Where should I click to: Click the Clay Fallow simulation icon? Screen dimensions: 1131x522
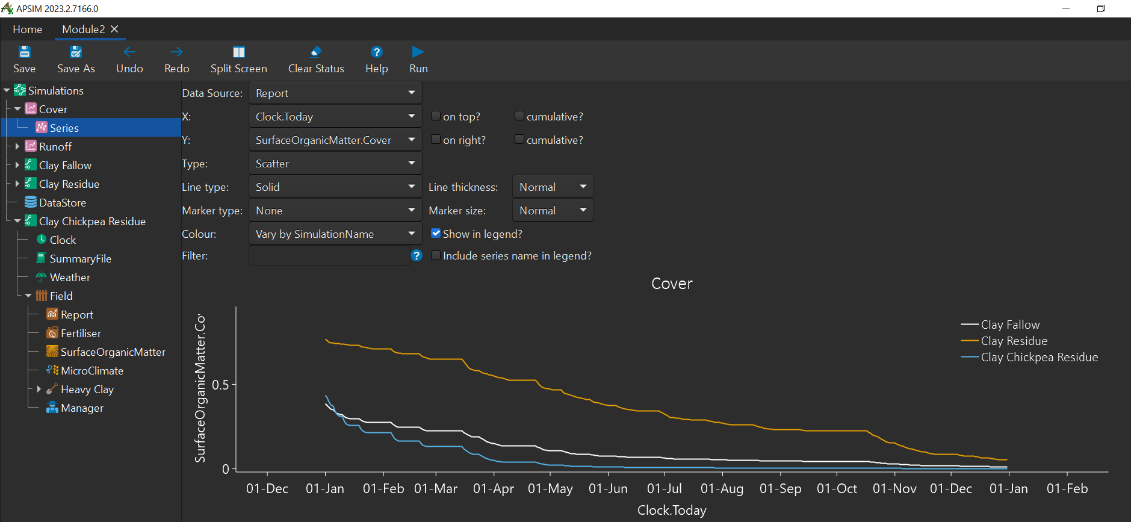tap(31, 165)
